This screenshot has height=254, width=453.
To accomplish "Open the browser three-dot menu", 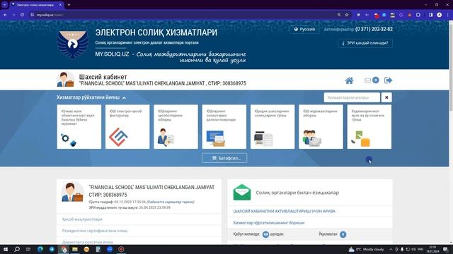I will click(447, 15).
